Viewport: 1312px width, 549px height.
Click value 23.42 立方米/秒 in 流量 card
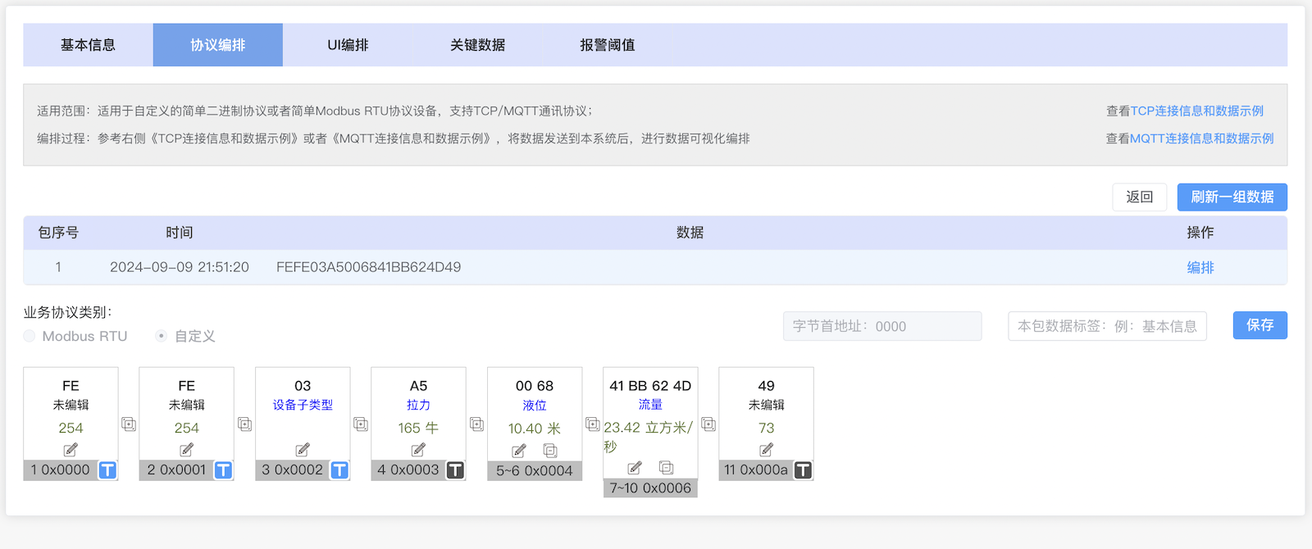(649, 437)
